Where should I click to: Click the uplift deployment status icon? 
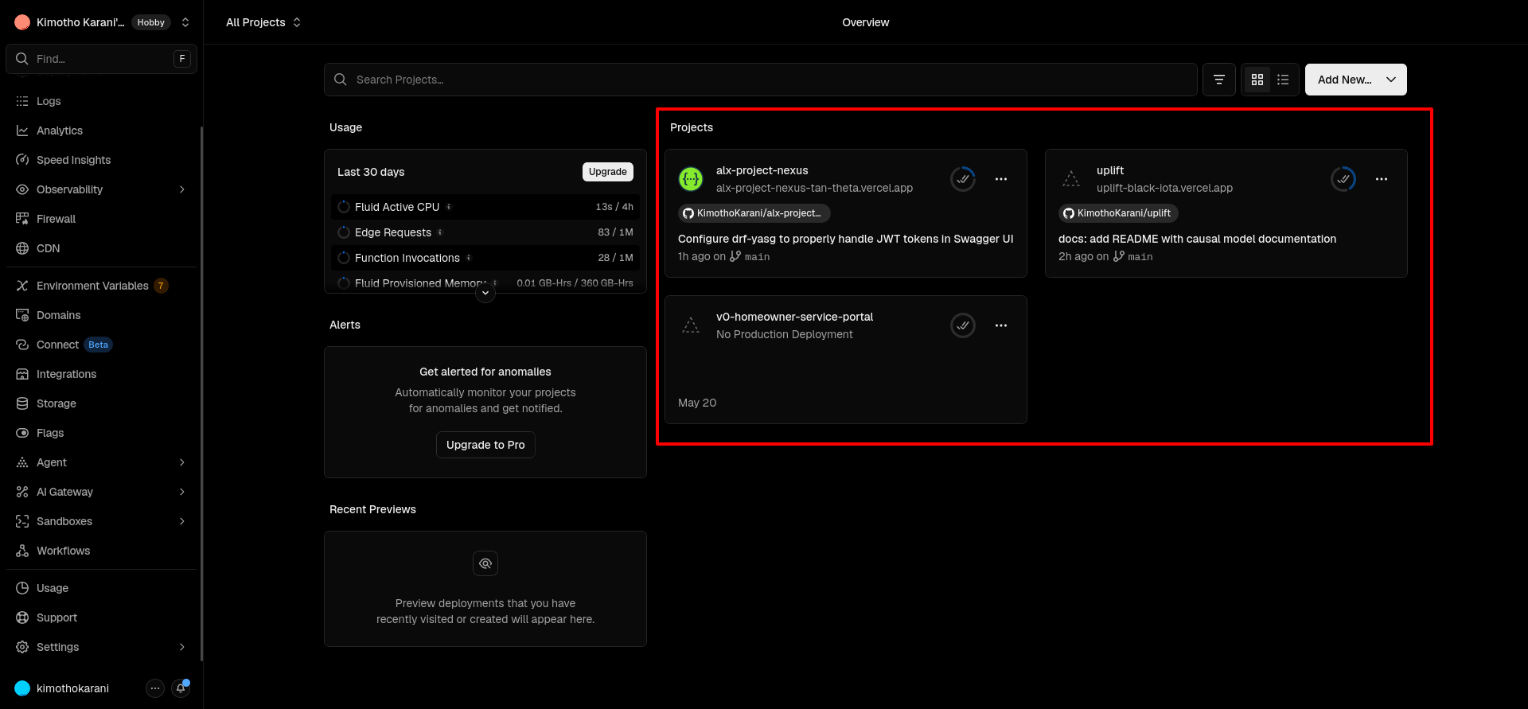1343,179
